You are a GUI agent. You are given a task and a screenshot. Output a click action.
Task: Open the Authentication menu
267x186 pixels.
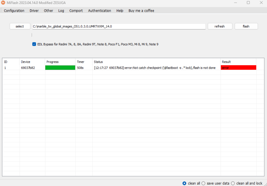[x=99, y=11]
